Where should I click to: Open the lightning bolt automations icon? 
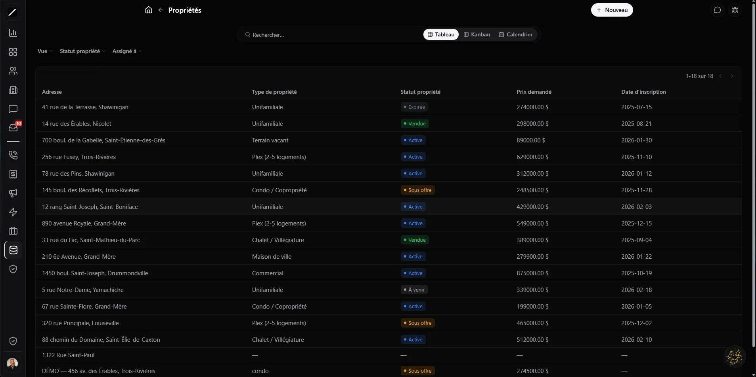tap(13, 212)
